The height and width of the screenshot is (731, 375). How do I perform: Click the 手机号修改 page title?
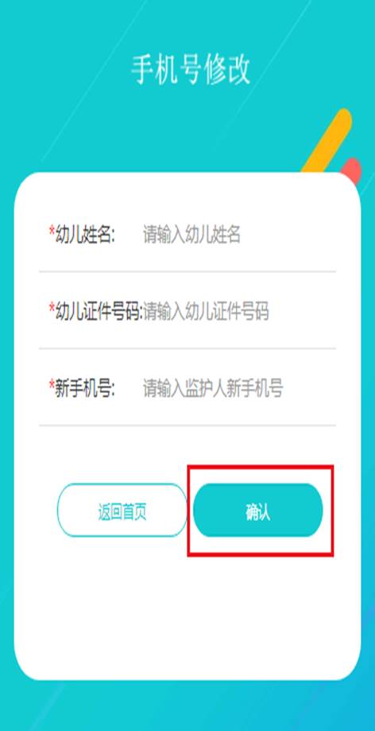point(191,70)
